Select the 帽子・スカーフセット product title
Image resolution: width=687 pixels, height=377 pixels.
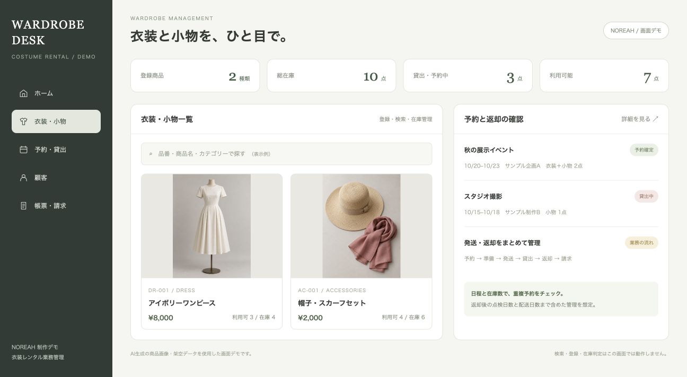pyautogui.click(x=332, y=303)
